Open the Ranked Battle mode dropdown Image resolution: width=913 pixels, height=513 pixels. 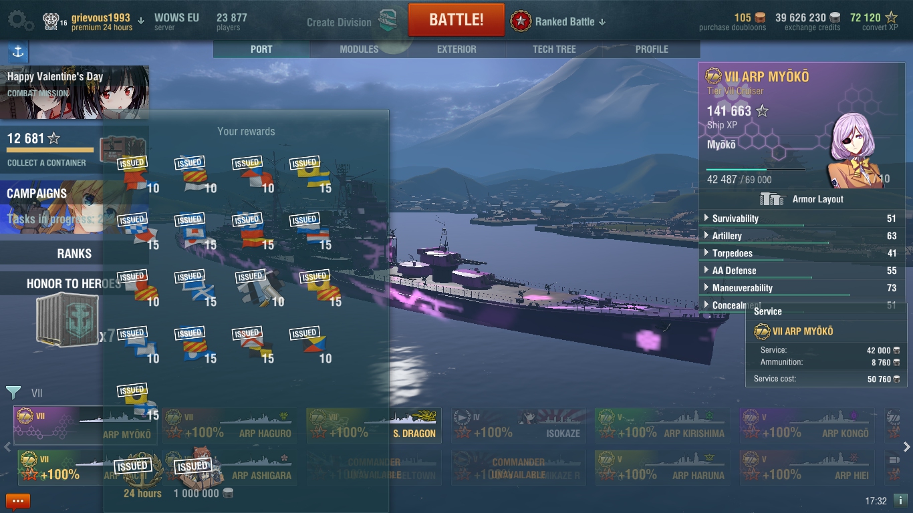pyautogui.click(x=559, y=21)
